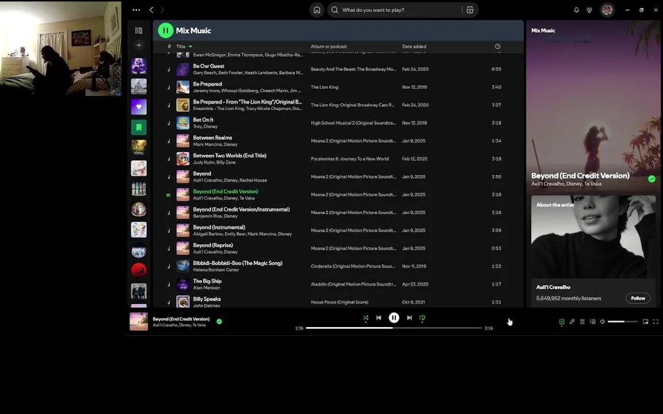Toggle the Now Playing view button
The width and height of the screenshot is (663, 414).
pos(562,321)
